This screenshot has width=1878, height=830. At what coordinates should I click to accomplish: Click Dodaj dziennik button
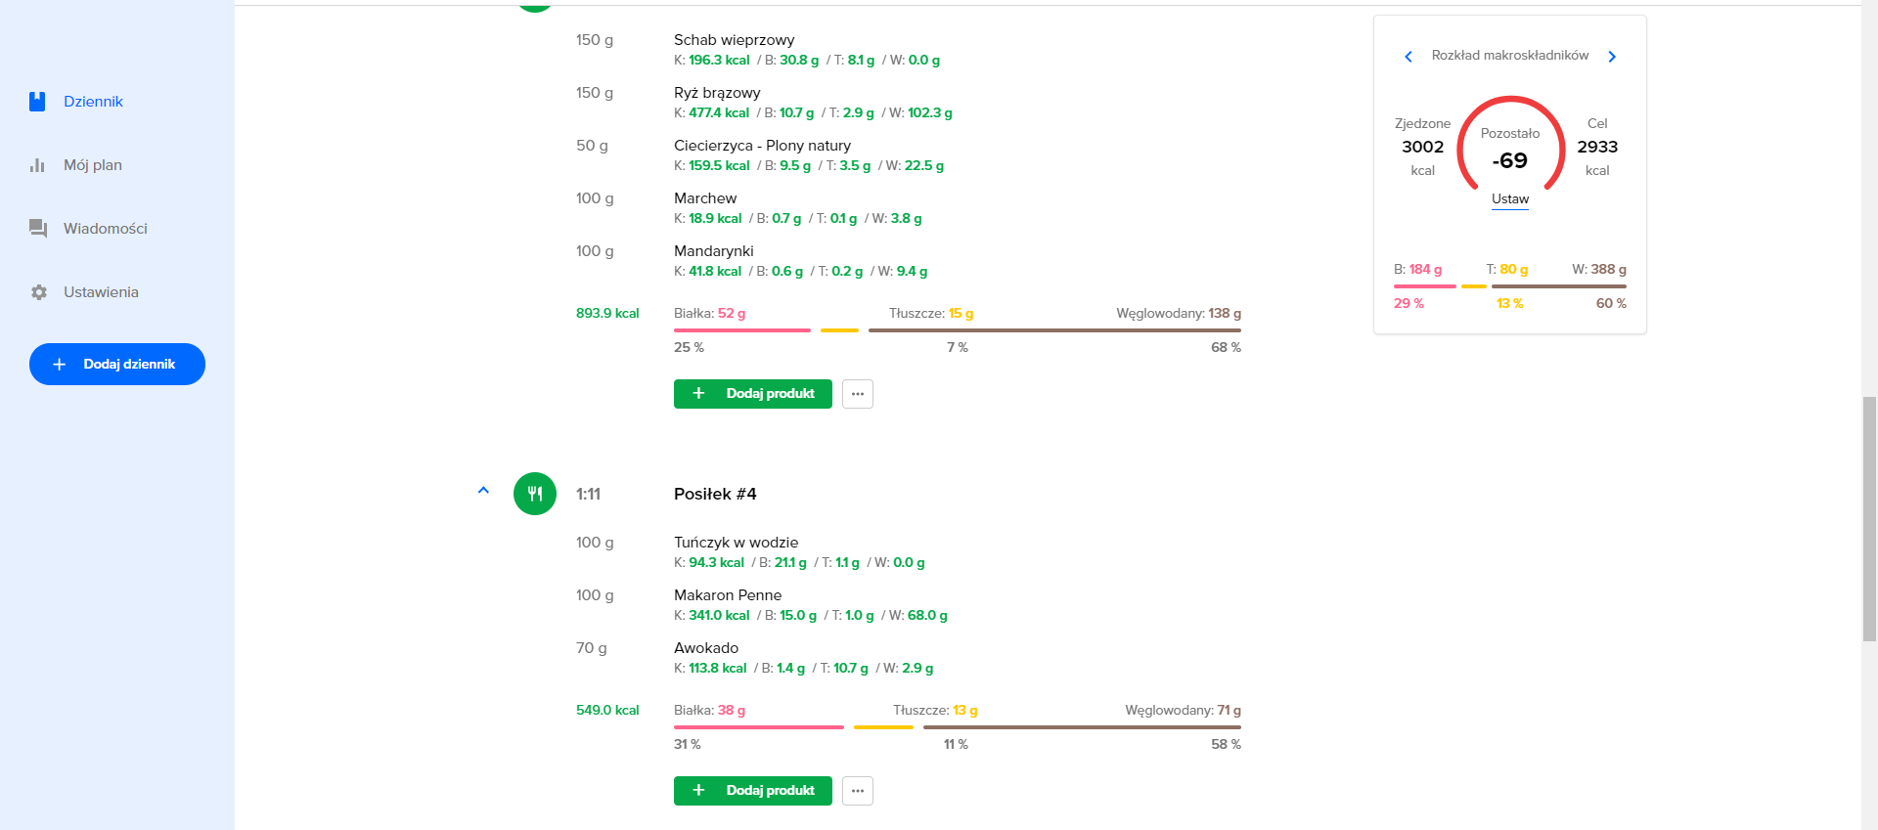point(117,364)
